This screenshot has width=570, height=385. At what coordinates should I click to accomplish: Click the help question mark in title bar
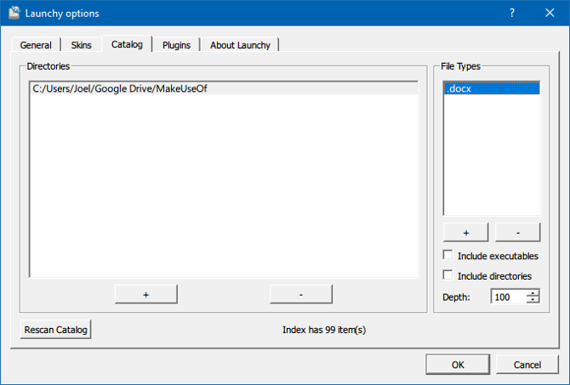(x=512, y=13)
